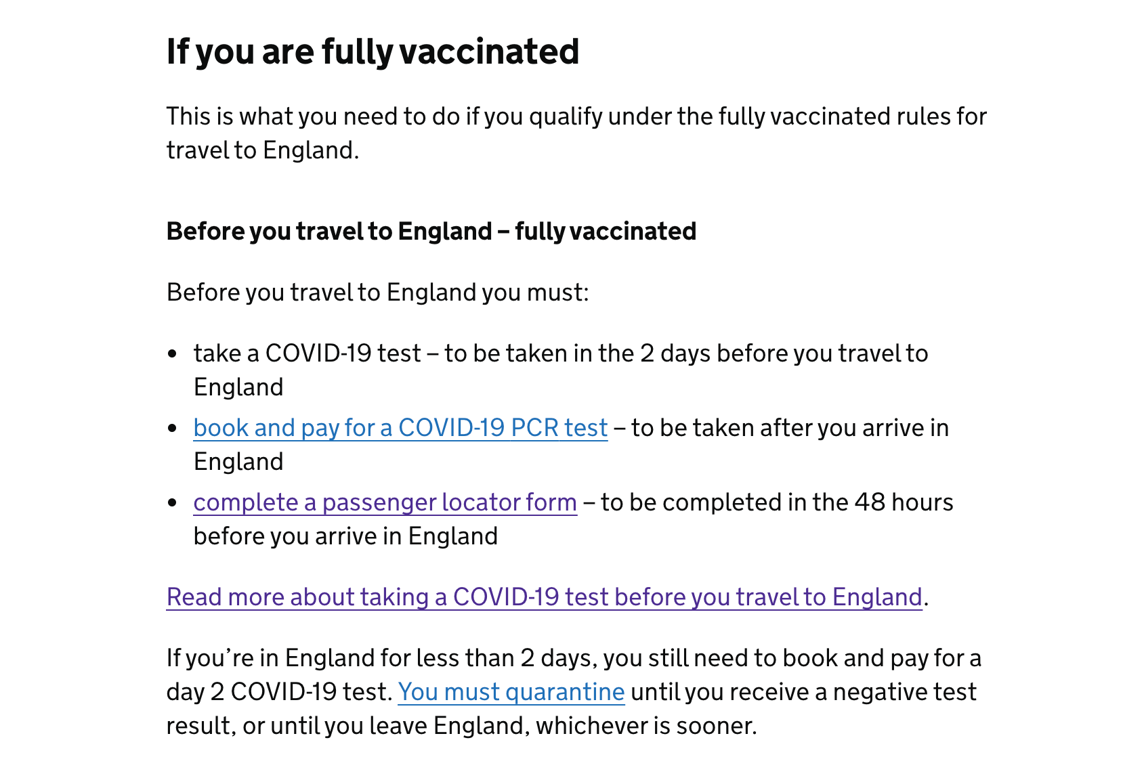Click the Before you travel to England – fully vaccinated subheading
The width and height of the screenshot is (1123, 780).
click(x=431, y=232)
